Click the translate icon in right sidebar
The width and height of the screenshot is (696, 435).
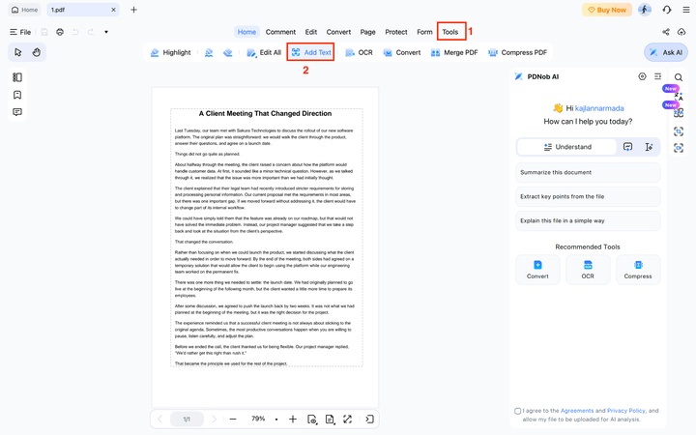tap(679, 96)
